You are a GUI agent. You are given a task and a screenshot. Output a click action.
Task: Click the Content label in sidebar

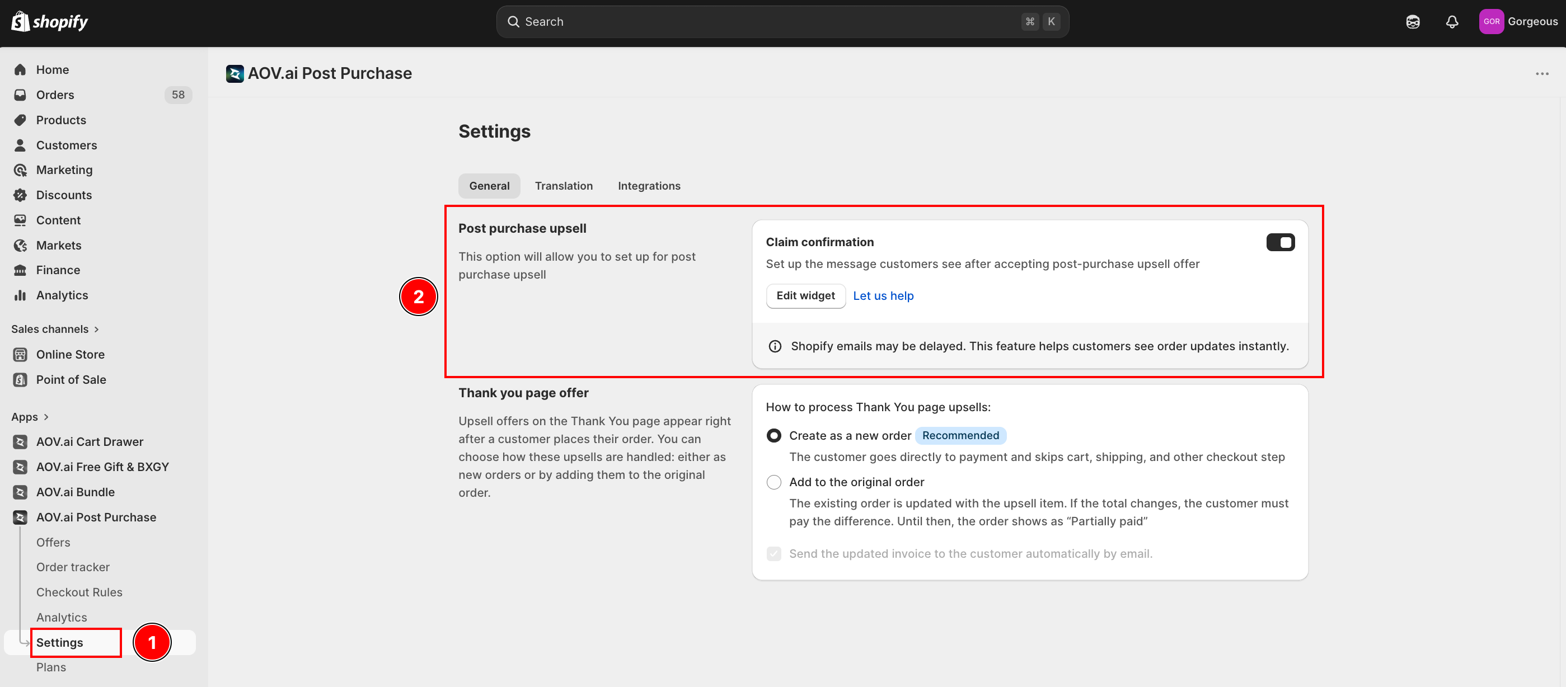click(58, 220)
